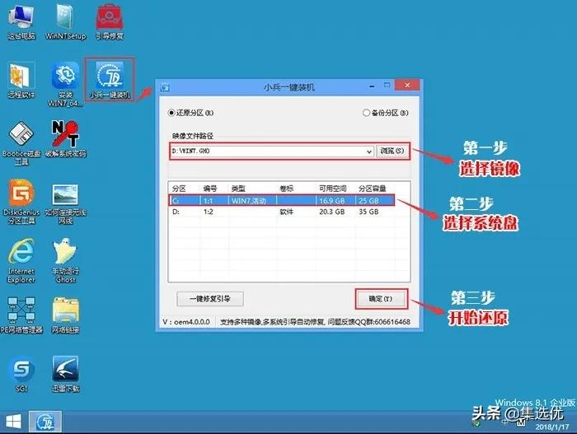Click the V: oem4.0.0.0 version text
This screenshot has height=434, width=577.
tap(186, 322)
